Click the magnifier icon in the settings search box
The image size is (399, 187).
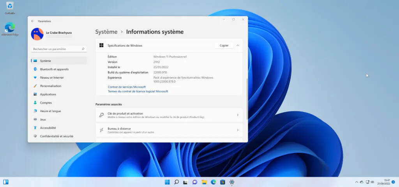(83, 49)
